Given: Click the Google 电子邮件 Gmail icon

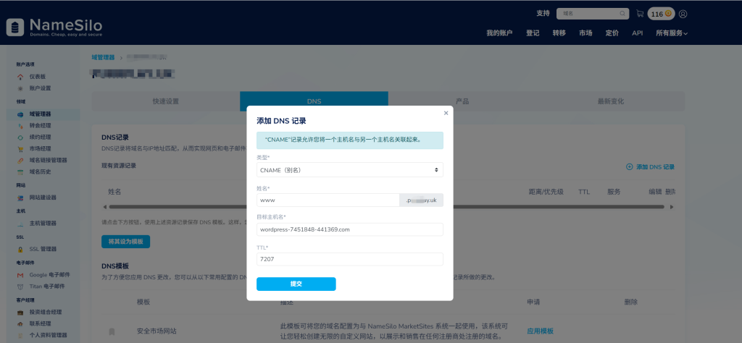Looking at the screenshot, I should (x=20, y=275).
